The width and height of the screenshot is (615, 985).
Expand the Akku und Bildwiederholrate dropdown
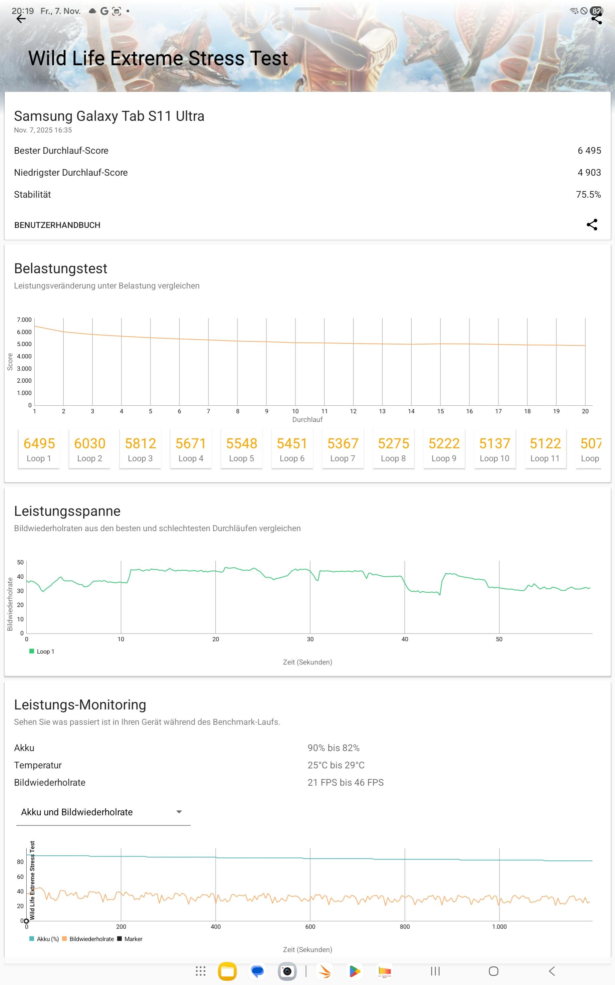coord(103,812)
